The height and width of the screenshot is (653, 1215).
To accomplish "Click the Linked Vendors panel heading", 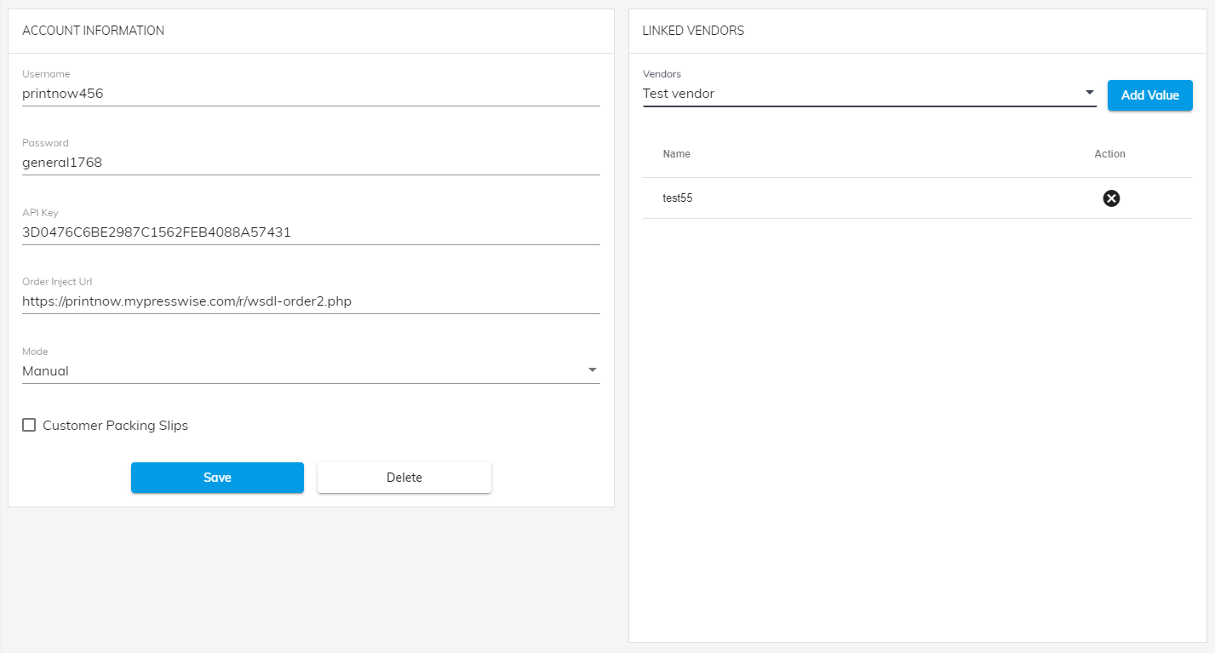I will tap(693, 31).
